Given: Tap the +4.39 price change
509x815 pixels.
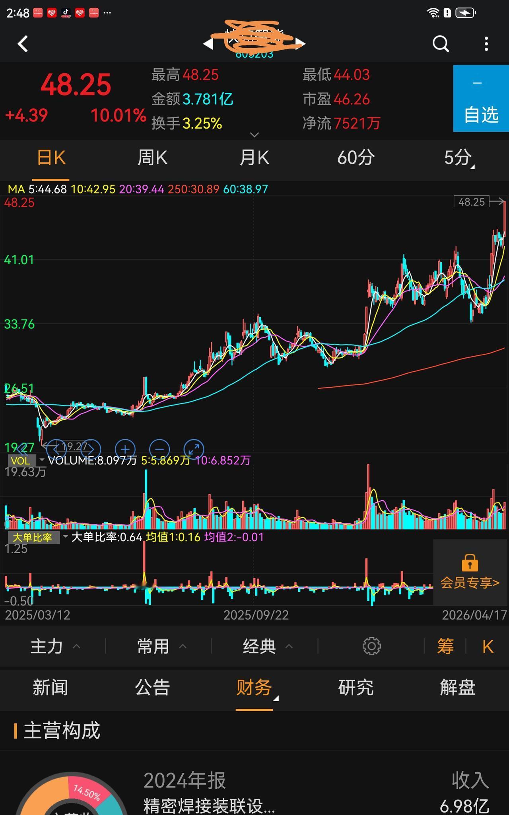Looking at the screenshot, I should (x=26, y=115).
